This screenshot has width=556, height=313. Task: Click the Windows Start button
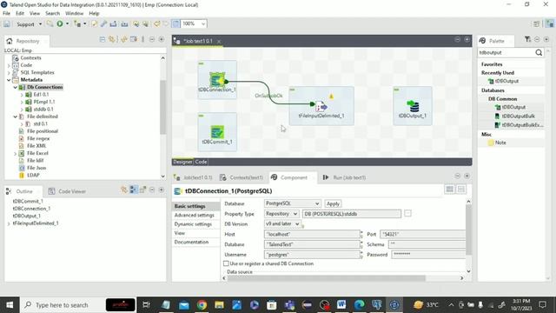coord(10,305)
